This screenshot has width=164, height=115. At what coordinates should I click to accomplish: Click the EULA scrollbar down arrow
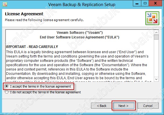[156, 79]
